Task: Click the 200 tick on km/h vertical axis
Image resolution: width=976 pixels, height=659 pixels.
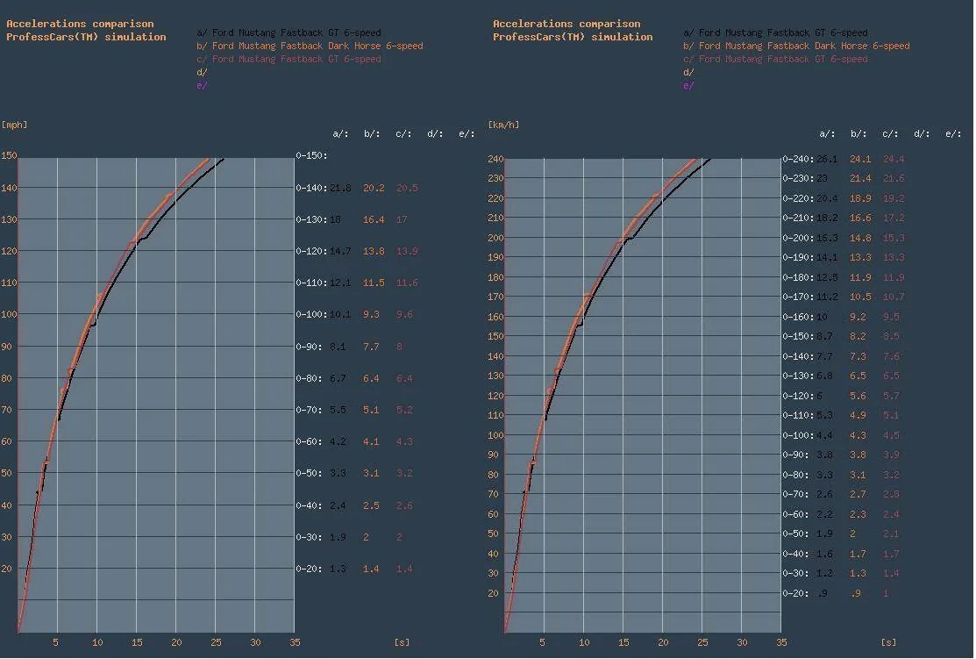Action: [495, 238]
